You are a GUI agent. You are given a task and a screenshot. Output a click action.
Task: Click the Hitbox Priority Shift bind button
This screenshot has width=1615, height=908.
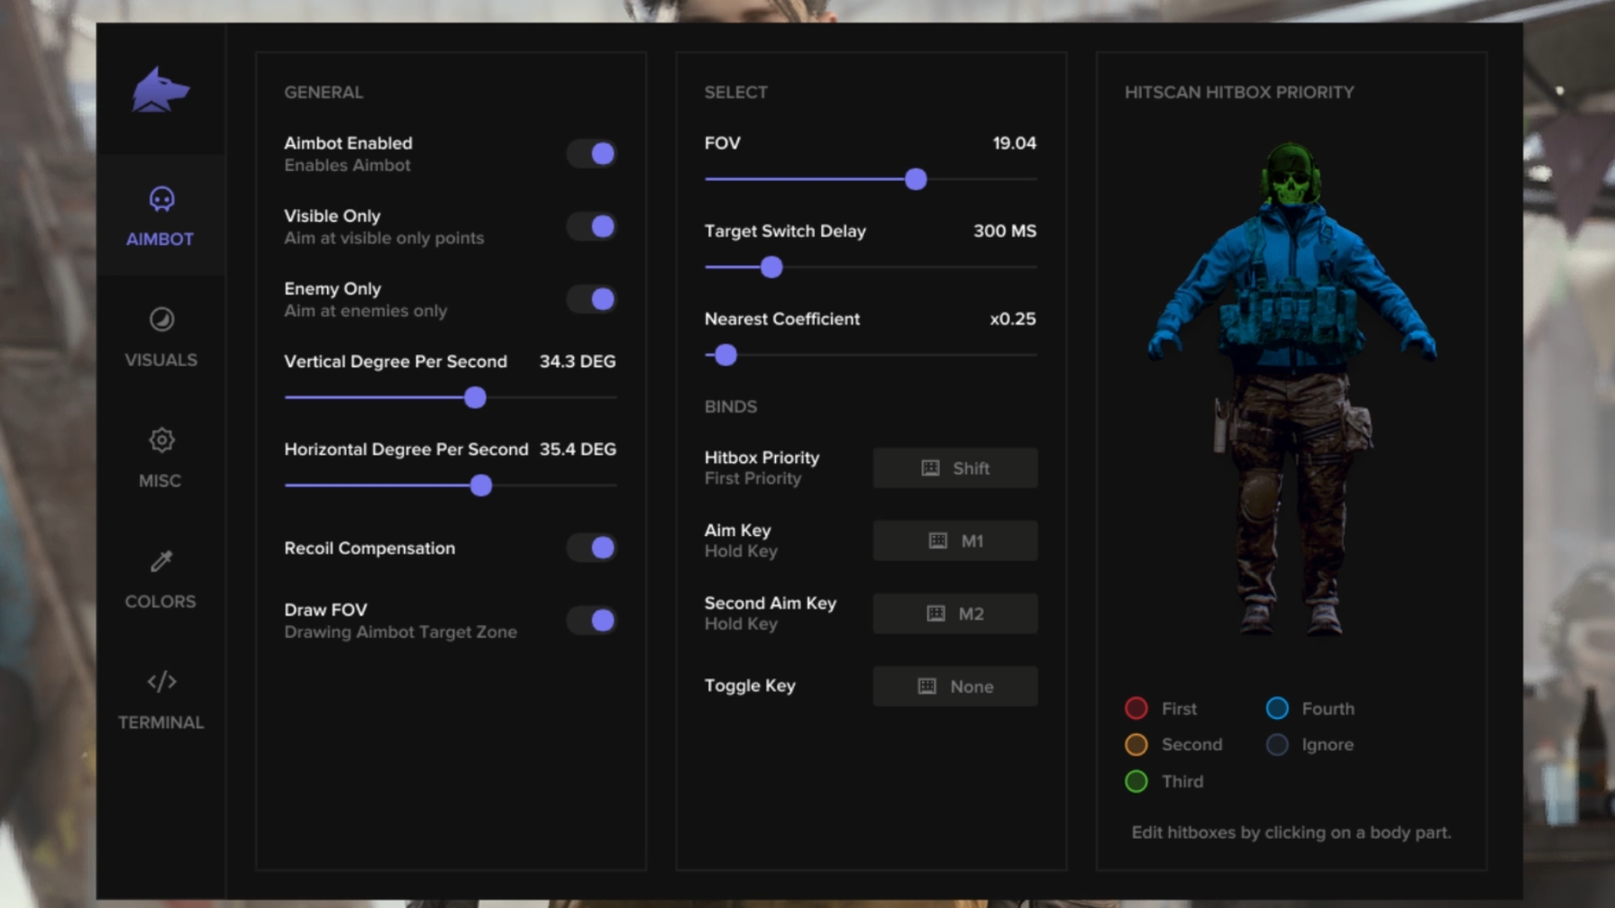coord(954,468)
